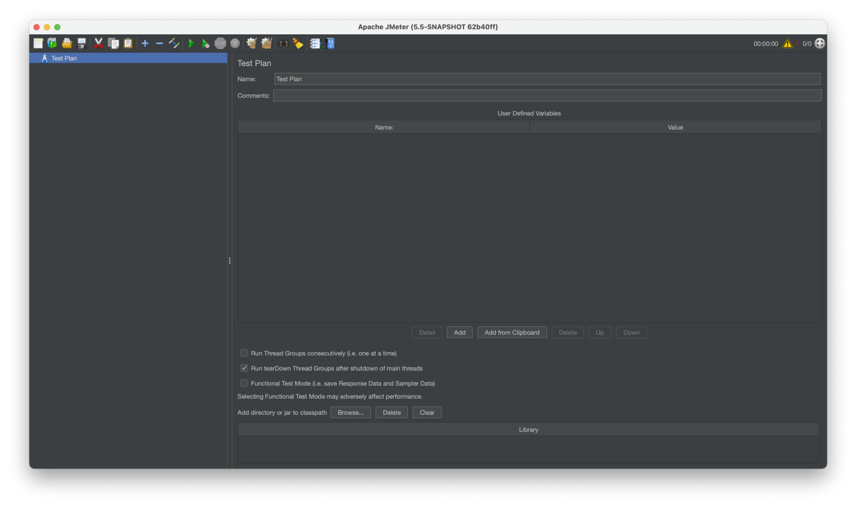This screenshot has width=856, height=507.
Task: Click the Library column header
Action: point(528,429)
